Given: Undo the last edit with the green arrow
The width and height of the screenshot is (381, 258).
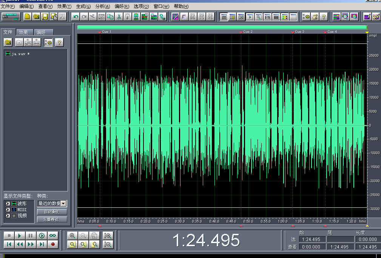Looking at the screenshot, I should (x=76, y=17).
